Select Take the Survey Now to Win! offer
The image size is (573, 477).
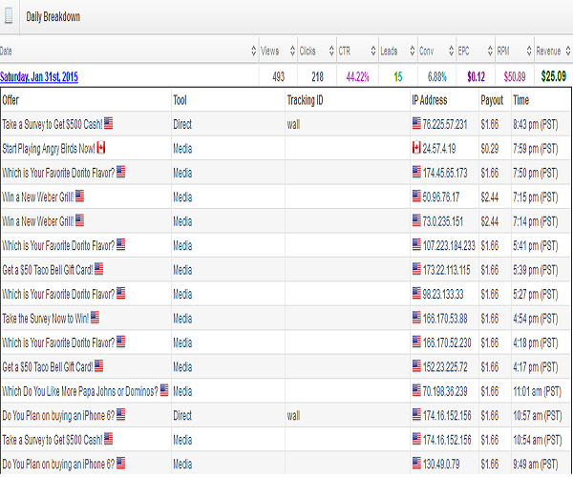coord(46,319)
